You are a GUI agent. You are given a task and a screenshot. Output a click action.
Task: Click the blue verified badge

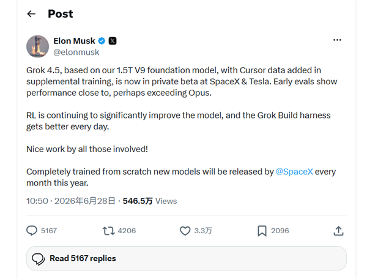tap(102, 41)
